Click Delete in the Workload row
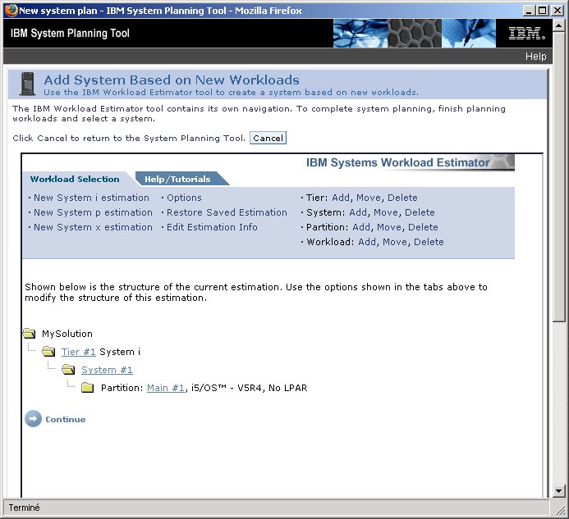This screenshot has width=569, height=519. click(x=429, y=242)
